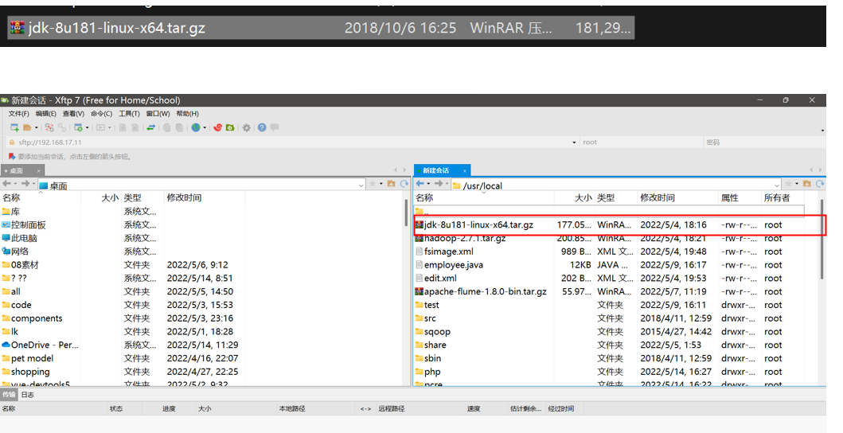Viewport: 843px width, 433px height.
Task: Open the 工具(T) menu
Action: (x=129, y=114)
